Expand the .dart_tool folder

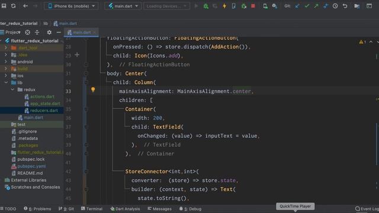[6, 48]
